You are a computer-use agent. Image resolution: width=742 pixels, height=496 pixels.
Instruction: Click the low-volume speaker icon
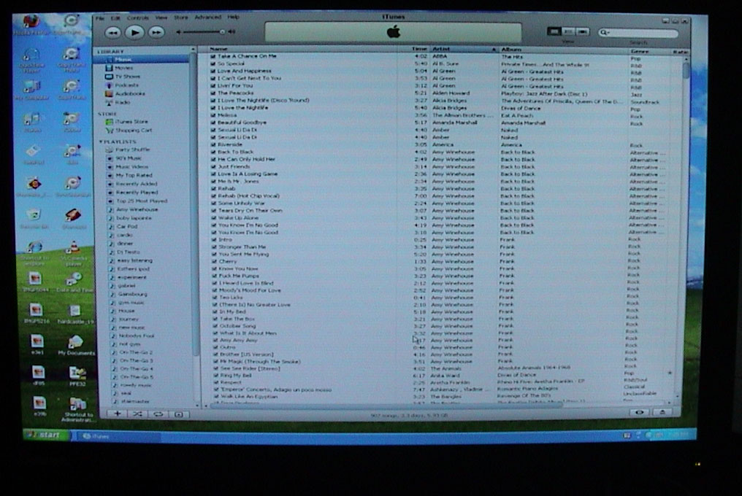(178, 31)
